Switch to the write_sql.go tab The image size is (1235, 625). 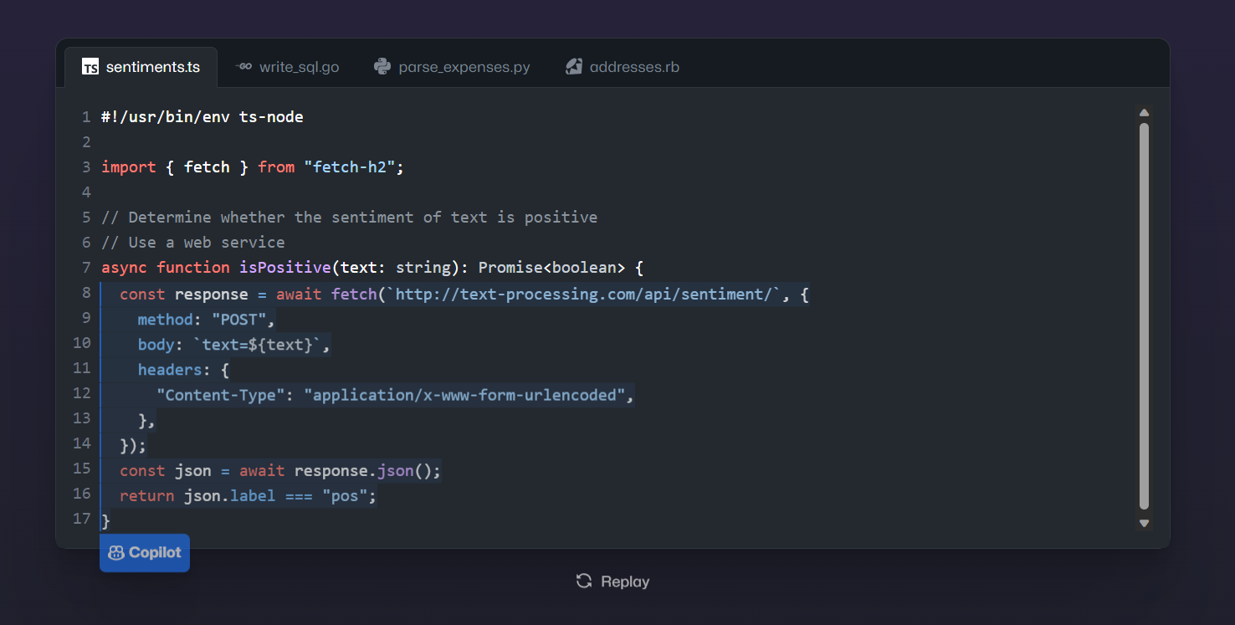(x=299, y=67)
